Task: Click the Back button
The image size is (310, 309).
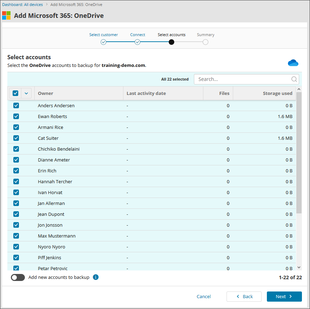Action: (x=244, y=296)
